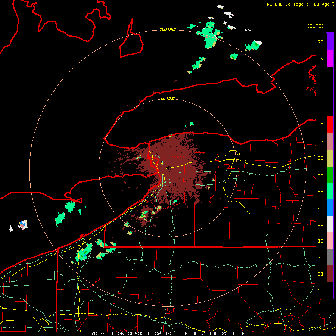Click the BI legend label
The width and height of the screenshot is (336, 336).
320,274
